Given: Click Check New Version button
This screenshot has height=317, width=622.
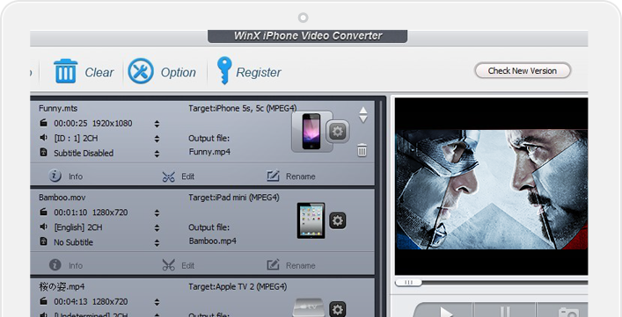Looking at the screenshot, I should coord(523,71).
